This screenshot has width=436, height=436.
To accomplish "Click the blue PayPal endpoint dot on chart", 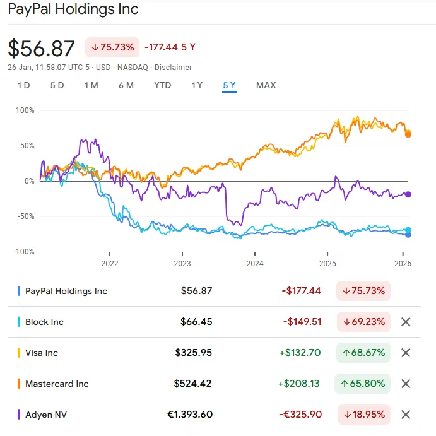I will (x=408, y=235).
